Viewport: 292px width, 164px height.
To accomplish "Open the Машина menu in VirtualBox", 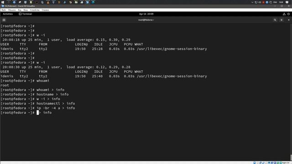I will 12,10.
